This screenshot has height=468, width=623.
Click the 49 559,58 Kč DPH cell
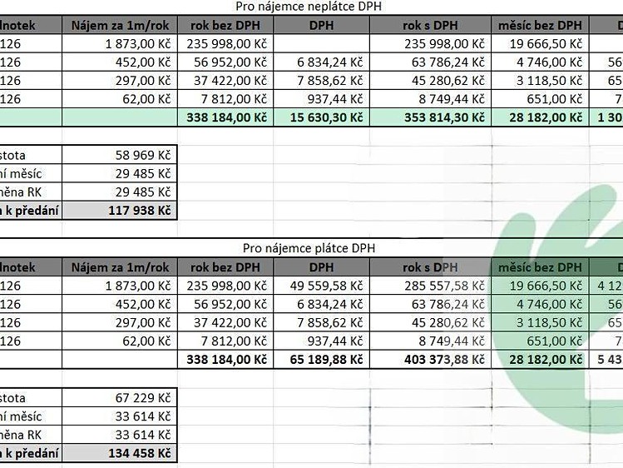pyautogui.click(x=321, y=286)
